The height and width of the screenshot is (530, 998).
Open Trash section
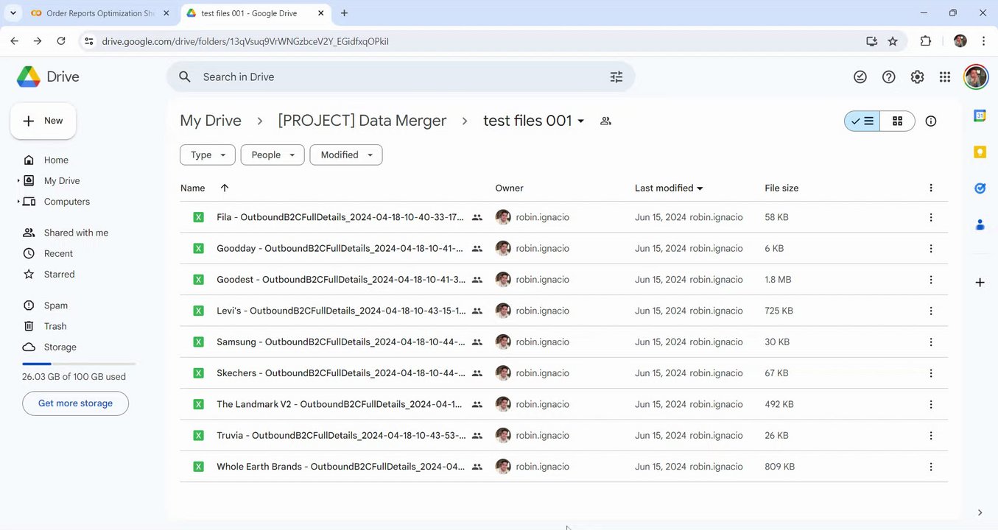(55, 326)
